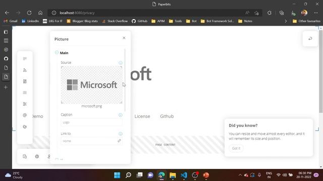This screenshot has width=323, height=181.
Task: Click the Link to field showing Home
Action: 91,141
